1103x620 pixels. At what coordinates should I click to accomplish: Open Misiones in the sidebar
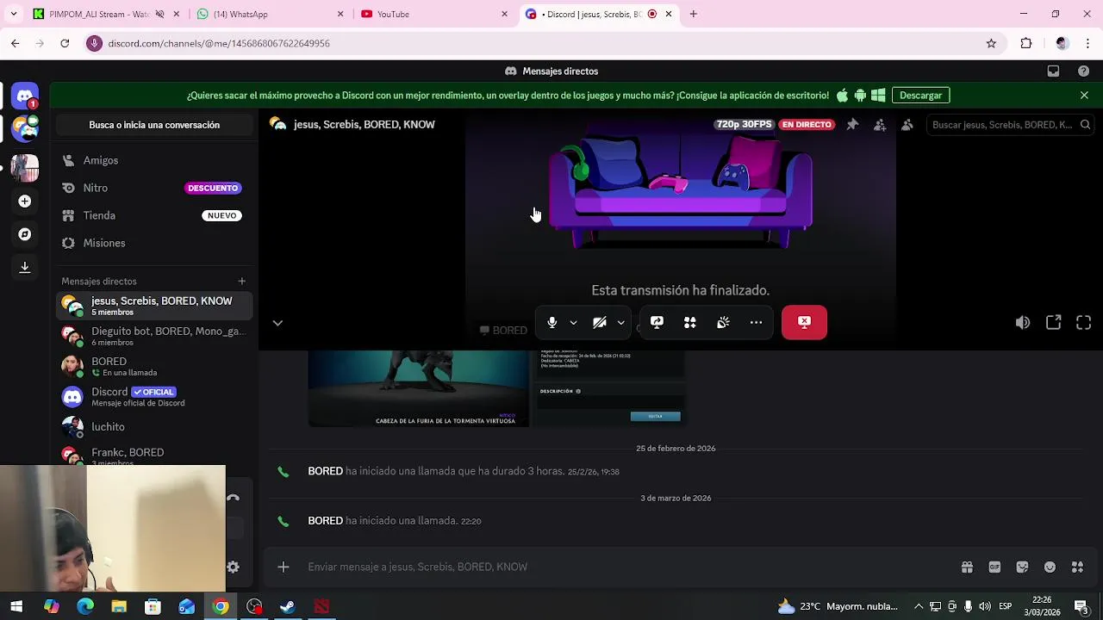(x=154, y=243)
